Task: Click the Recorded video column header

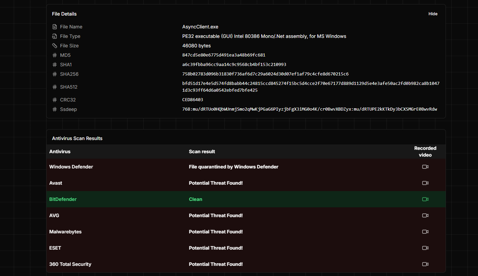Action: point(425,152)
